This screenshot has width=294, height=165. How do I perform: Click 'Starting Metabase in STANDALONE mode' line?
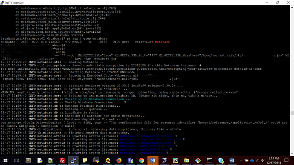(68, 72)
